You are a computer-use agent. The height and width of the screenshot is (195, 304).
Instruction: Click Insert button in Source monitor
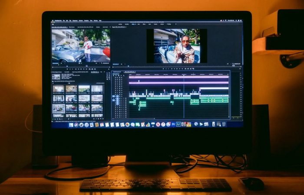click(90, 69)
